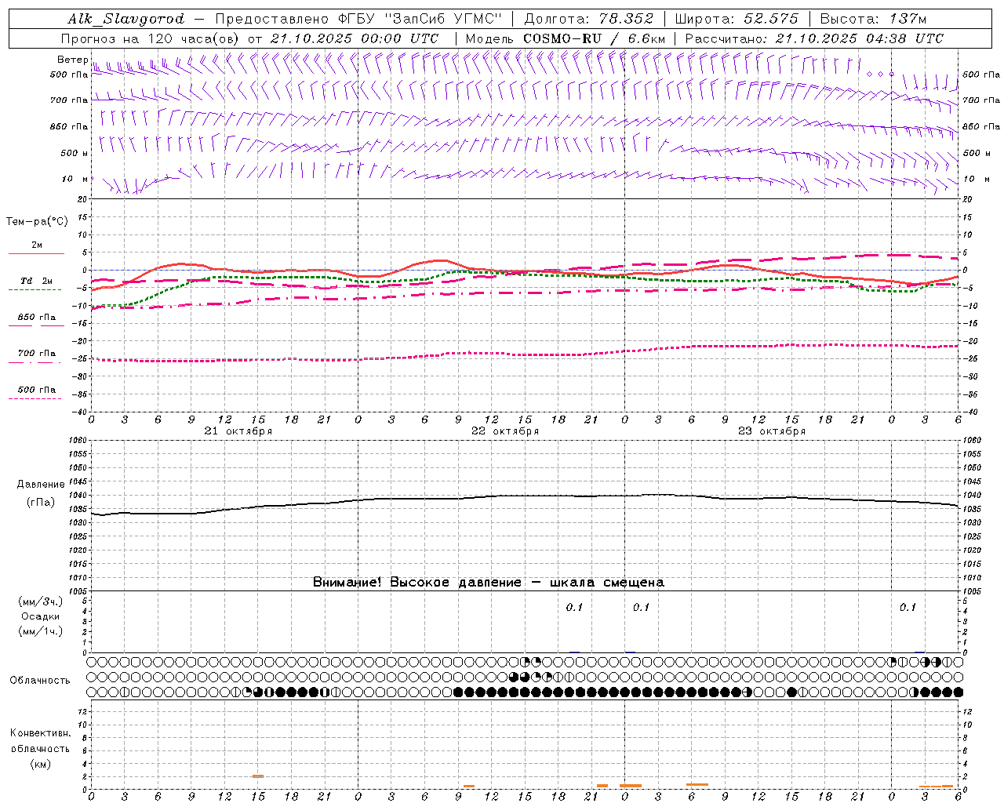Click the "Давление" pressure panel label
1004x803 pixels.
[41, 485]
